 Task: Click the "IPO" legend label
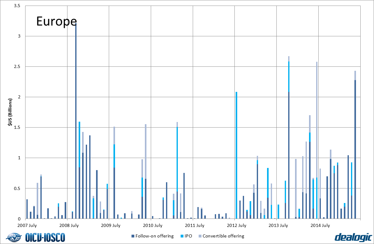(188, 236)
